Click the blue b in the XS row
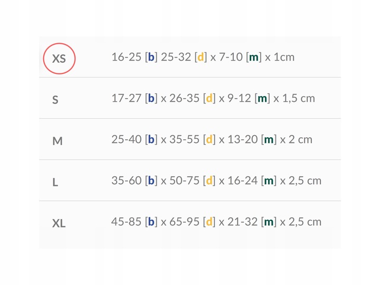 (x=151, y=57)
